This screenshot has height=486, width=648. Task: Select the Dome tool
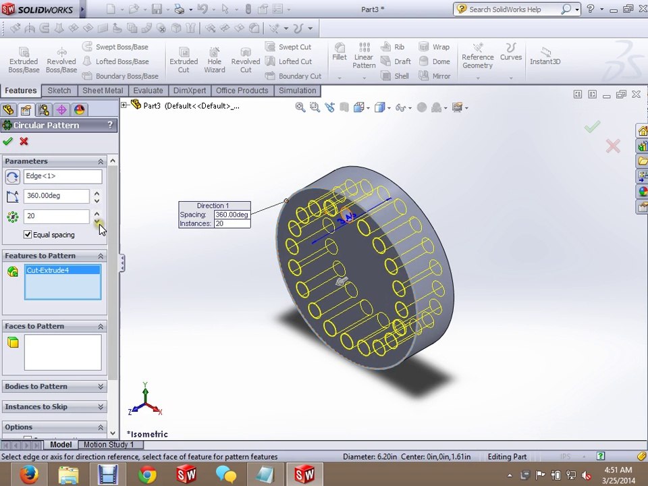[x=434, y=61]
